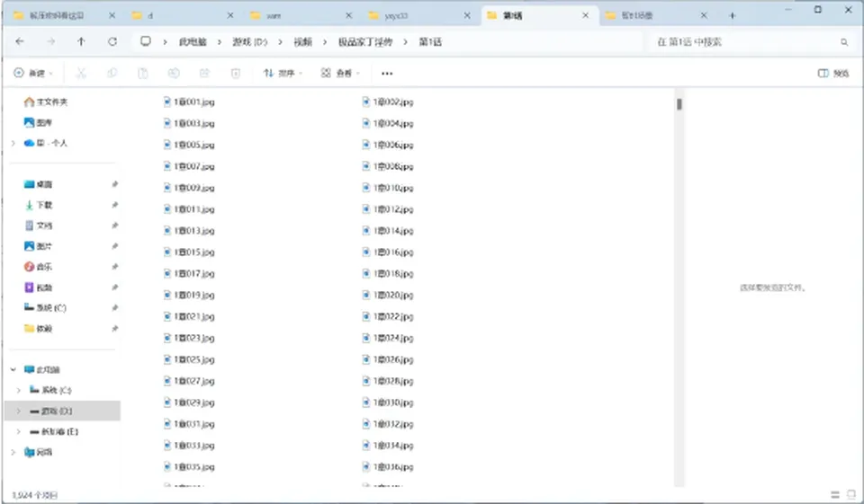Viewport: 864px width, 504px height.
Task: Switch to large icons view in status bar
Action: pos(851,495)
